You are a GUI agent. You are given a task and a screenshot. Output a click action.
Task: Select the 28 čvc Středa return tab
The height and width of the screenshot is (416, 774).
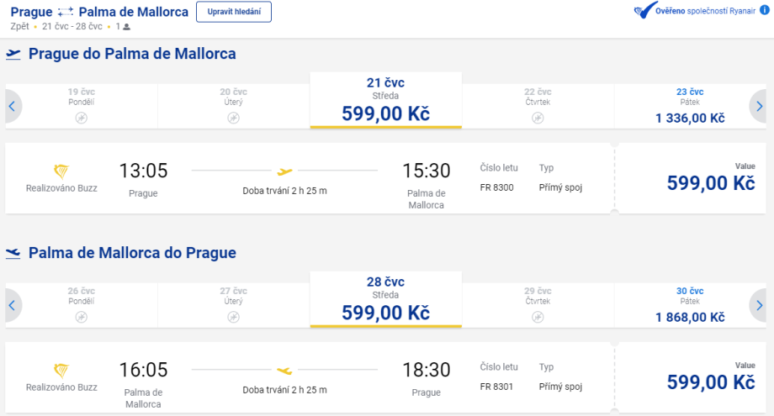coord(385,300)
